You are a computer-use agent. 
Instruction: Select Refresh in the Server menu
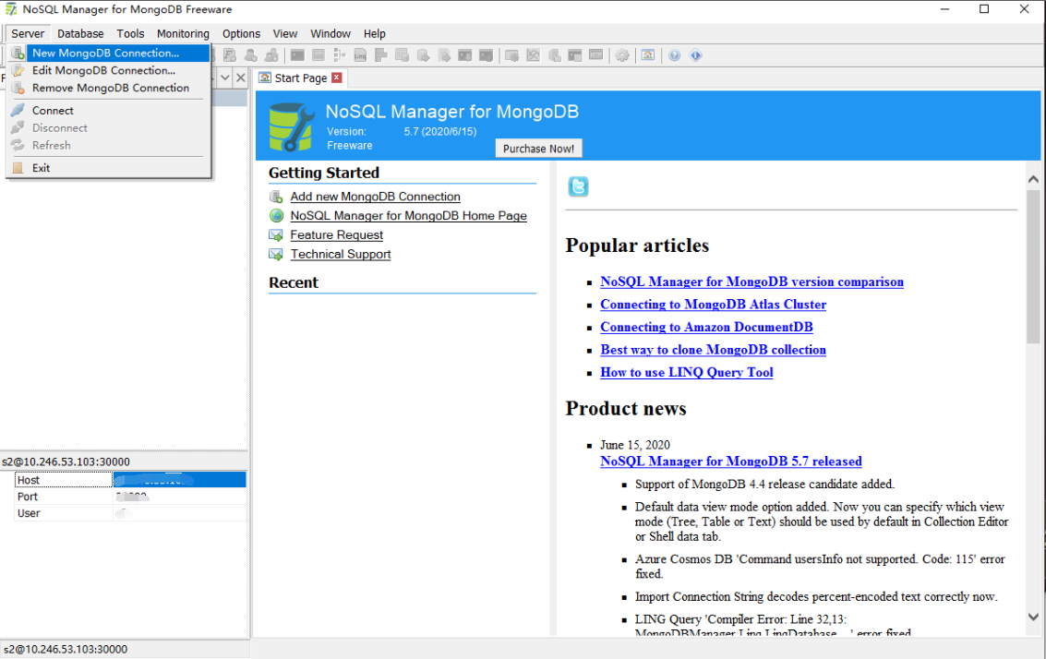[x=110, y=145]
